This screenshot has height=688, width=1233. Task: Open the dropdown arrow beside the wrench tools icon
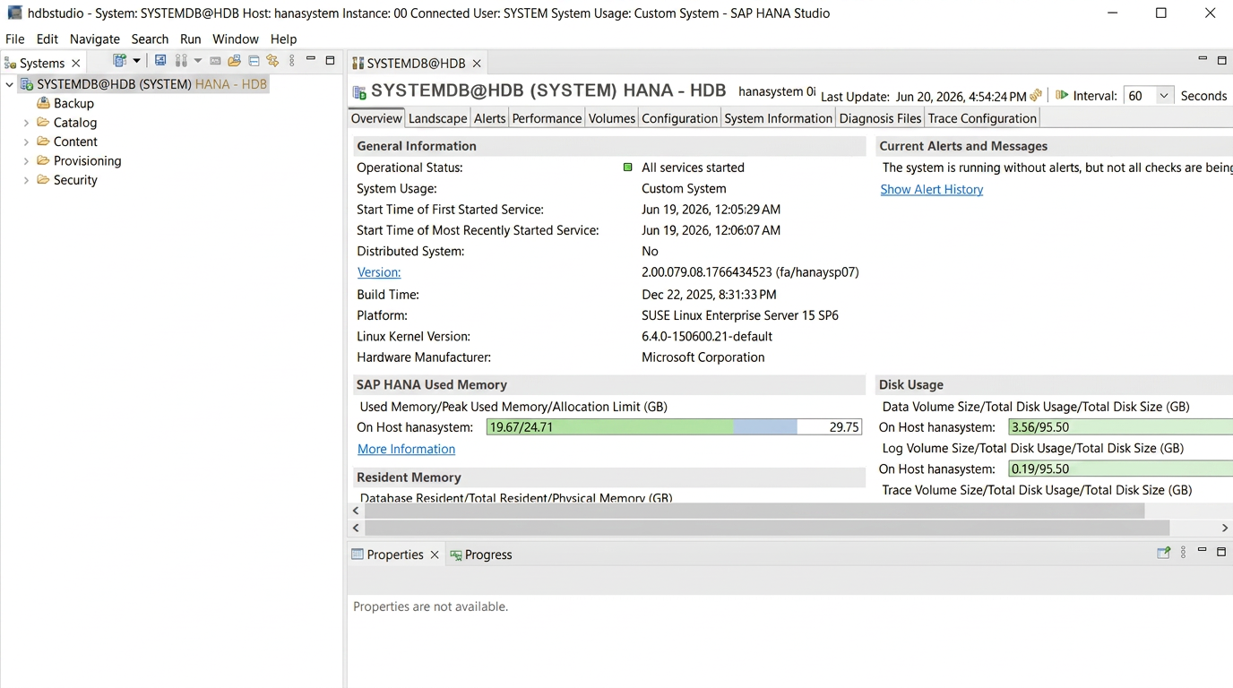(198, 61)
